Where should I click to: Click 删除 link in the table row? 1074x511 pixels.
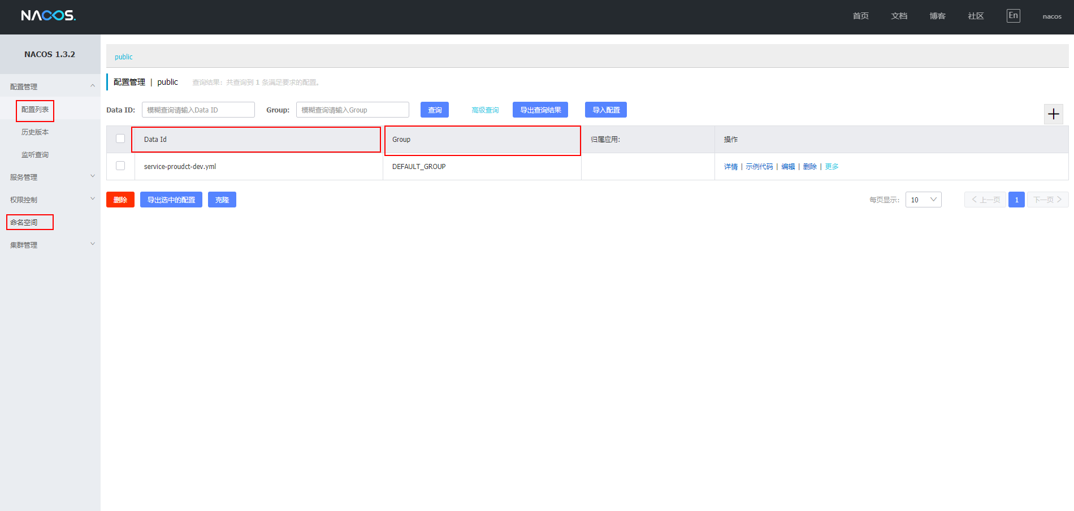(810, 167)
